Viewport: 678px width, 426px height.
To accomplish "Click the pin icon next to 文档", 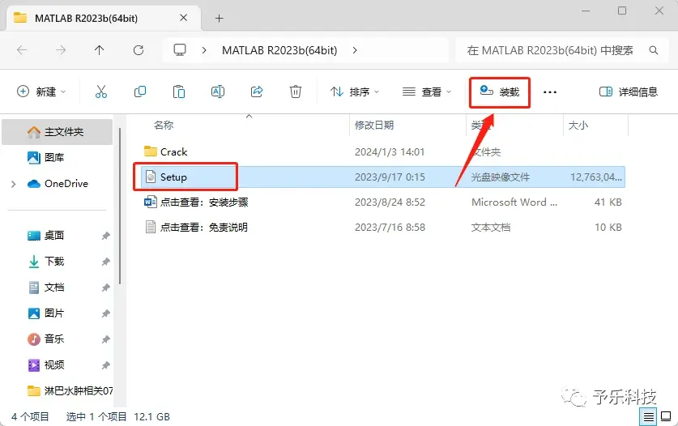I will point(105,288).
